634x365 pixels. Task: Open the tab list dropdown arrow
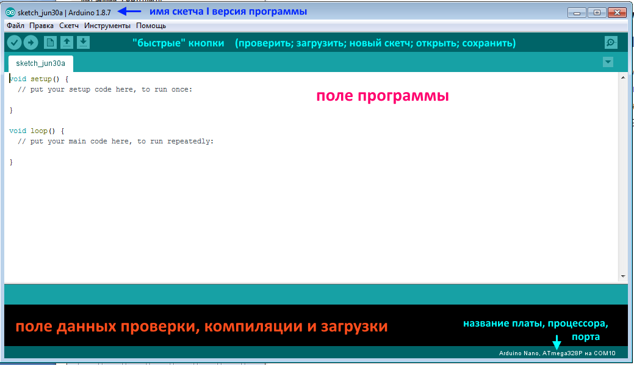pos(608,62)
